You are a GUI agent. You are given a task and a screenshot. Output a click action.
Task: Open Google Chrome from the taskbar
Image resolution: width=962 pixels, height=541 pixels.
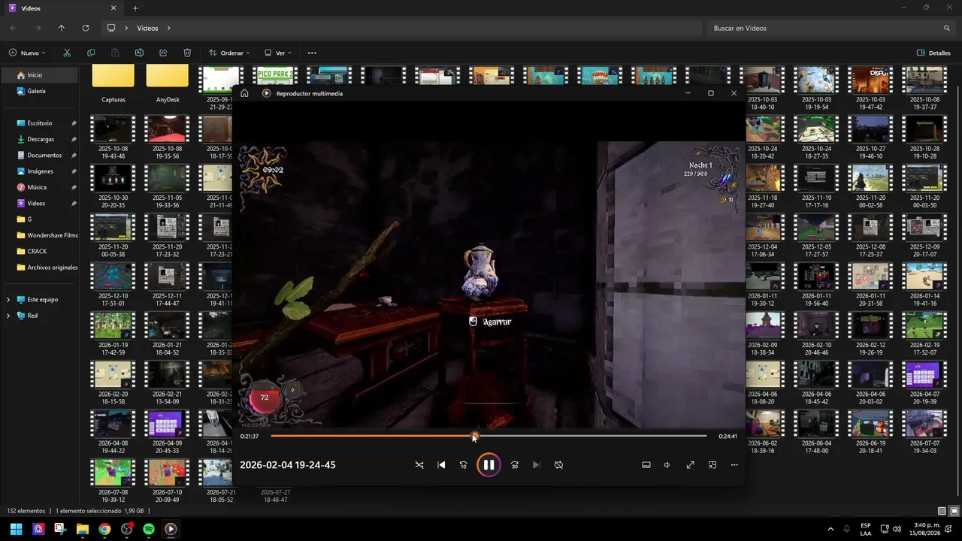tap(104, 529)
